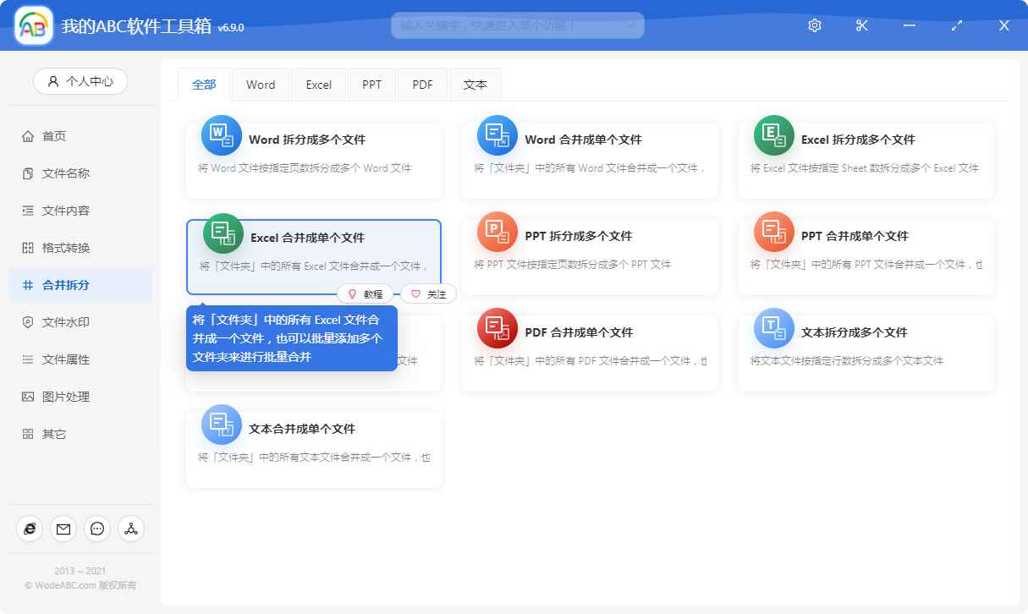
Task: Open 个人中心 personal center
Action: pyautogui.click(x=80, y=80)
